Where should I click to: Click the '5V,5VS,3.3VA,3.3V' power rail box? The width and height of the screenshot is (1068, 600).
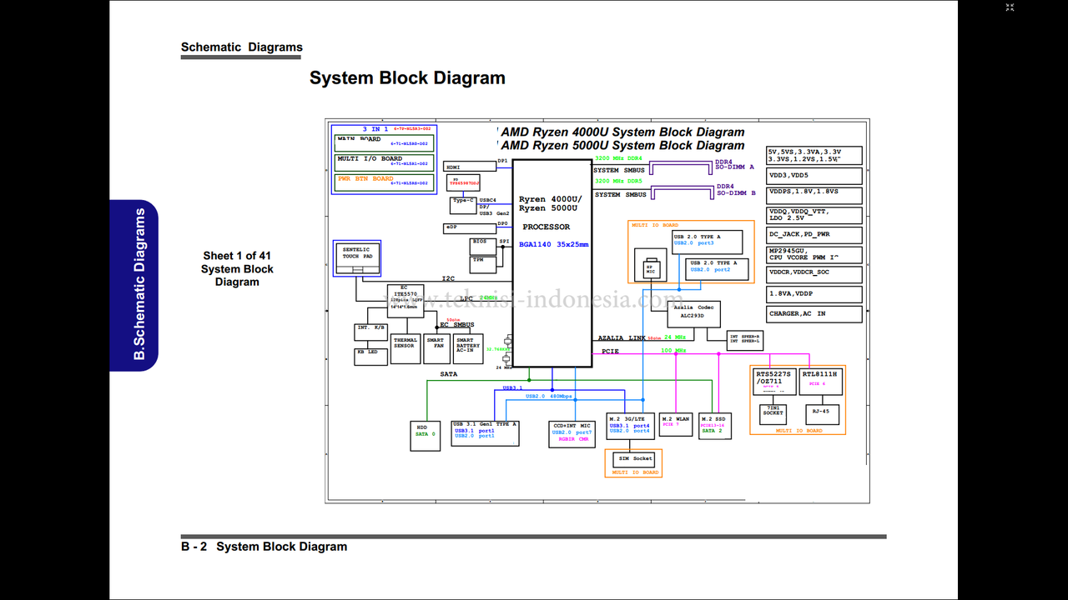(x=815, y=156)
